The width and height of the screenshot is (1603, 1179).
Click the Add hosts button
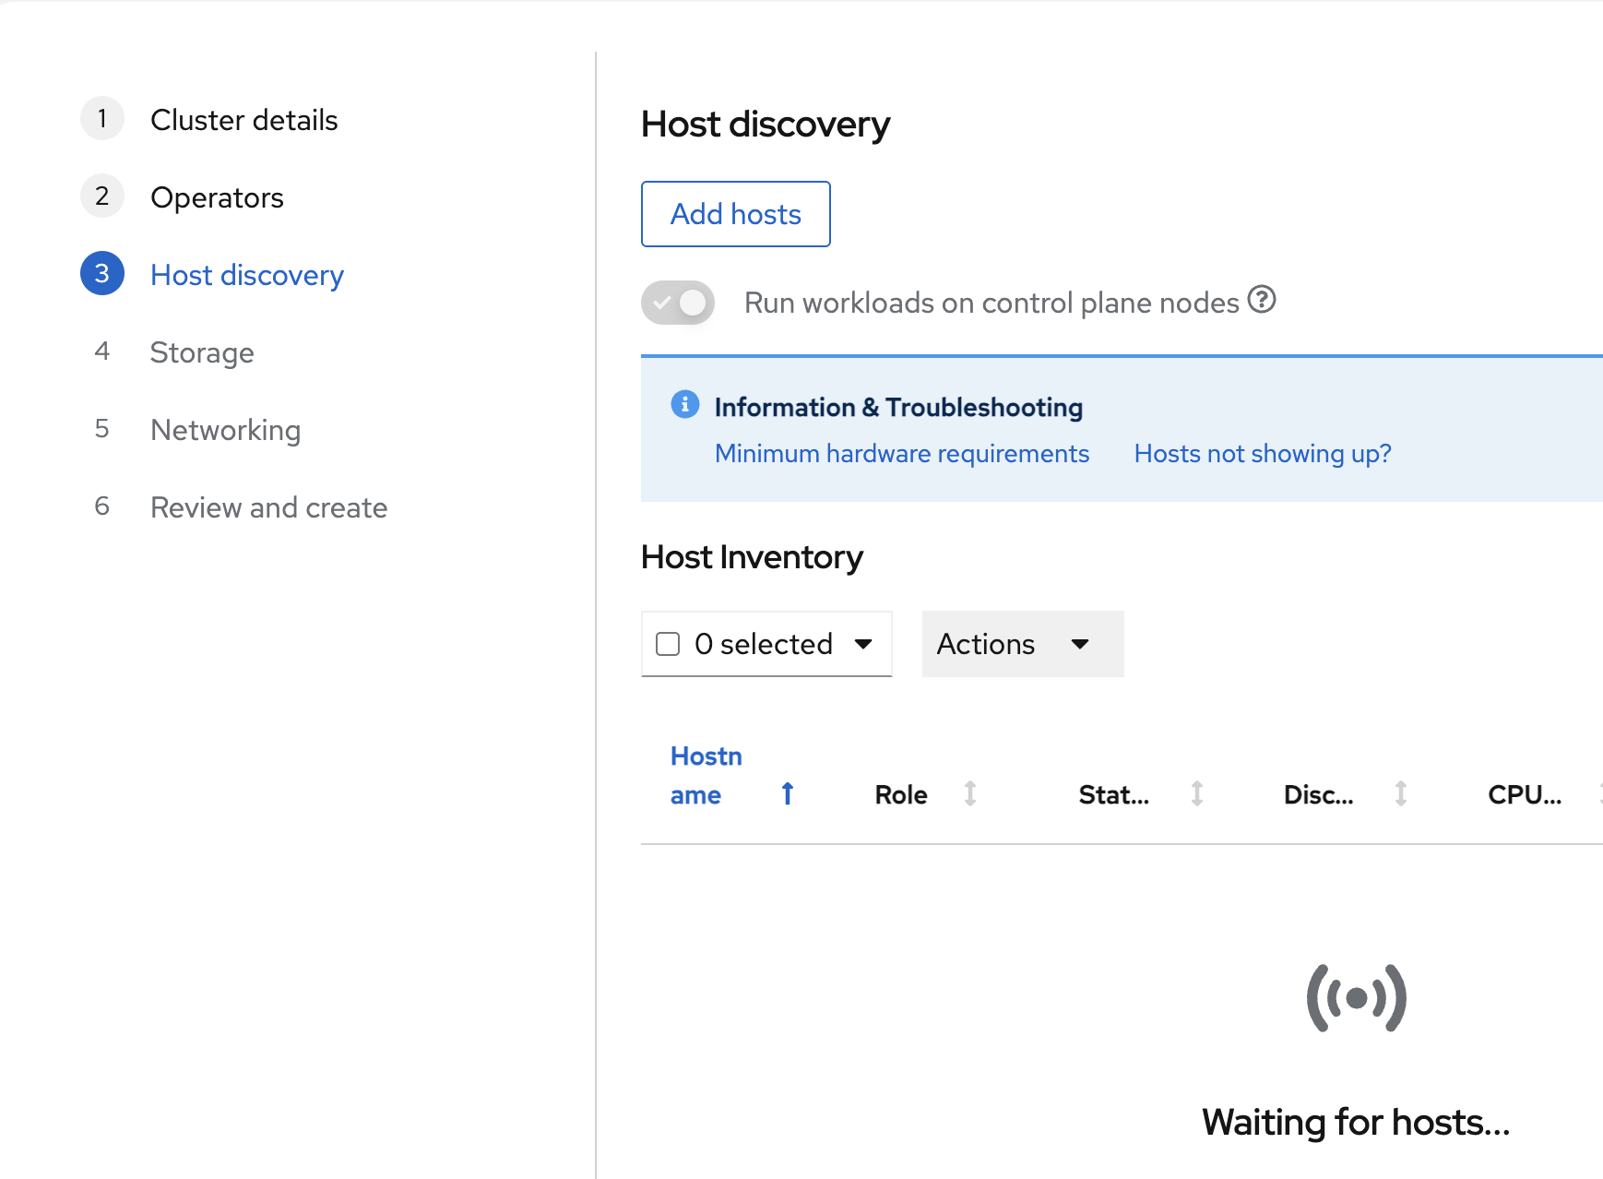[x=735, y=214]
